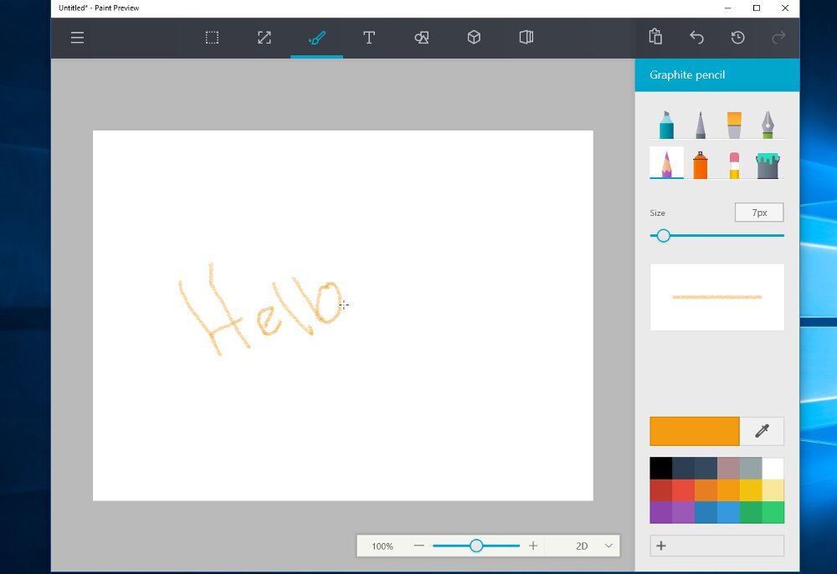Choose the purple color swatch
837x574 pixels.
660,512
